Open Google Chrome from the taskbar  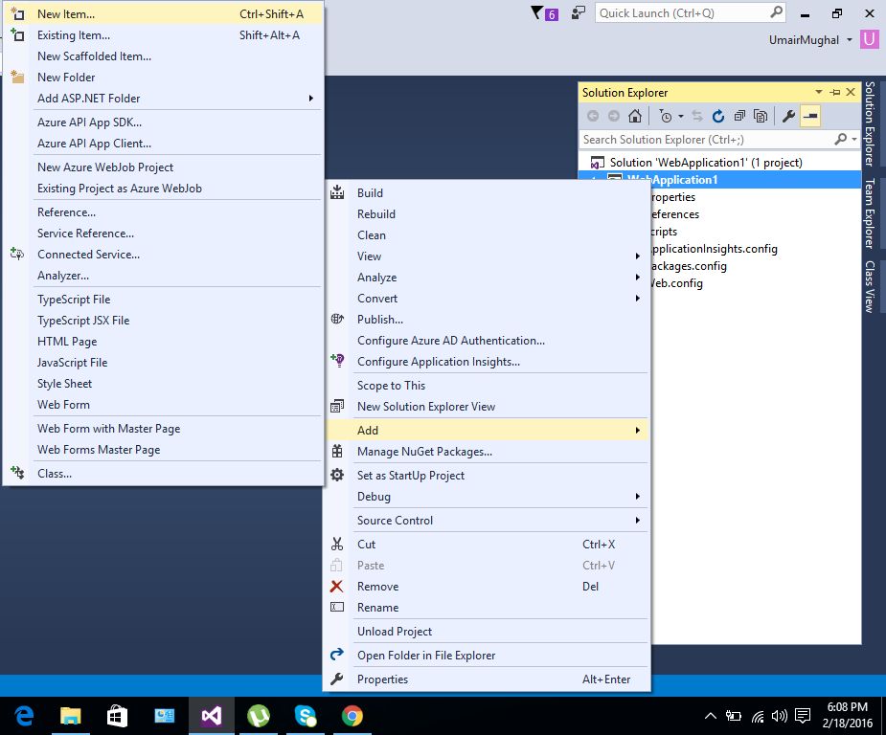pos(352,716)
